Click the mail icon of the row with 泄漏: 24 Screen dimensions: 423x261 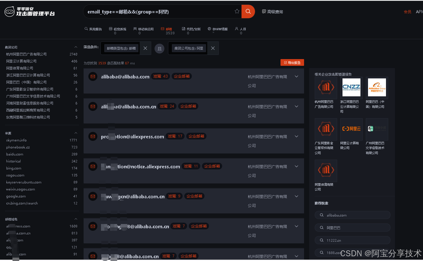point(93,106)
